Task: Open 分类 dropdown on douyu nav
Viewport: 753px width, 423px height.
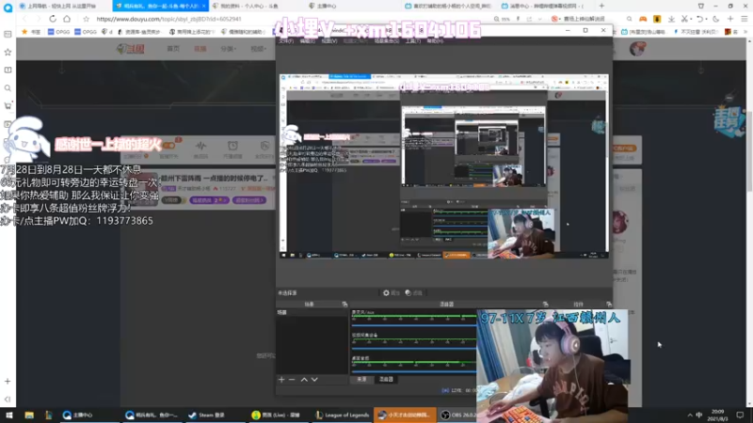Action: pos(228,49)
